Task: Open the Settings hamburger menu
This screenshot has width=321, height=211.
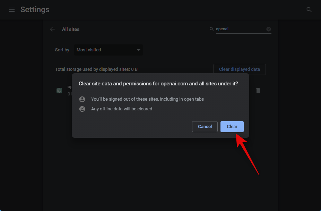Action: click(x=12, y=10)
